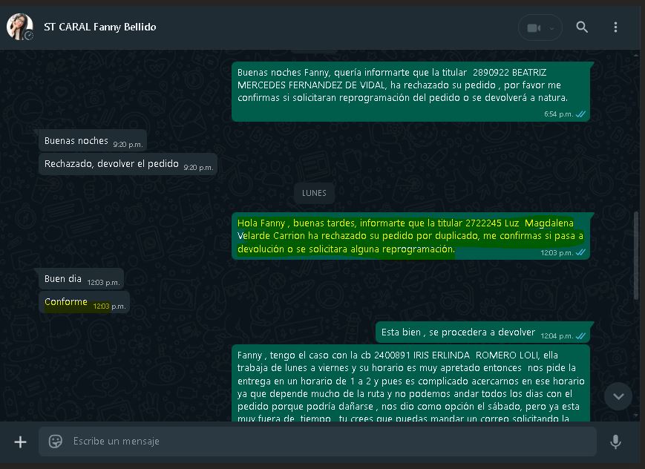Screen dimensions: 645x469
Task: Focus the 'Escribe un mensaje' input field
Action: coord(318,442)
